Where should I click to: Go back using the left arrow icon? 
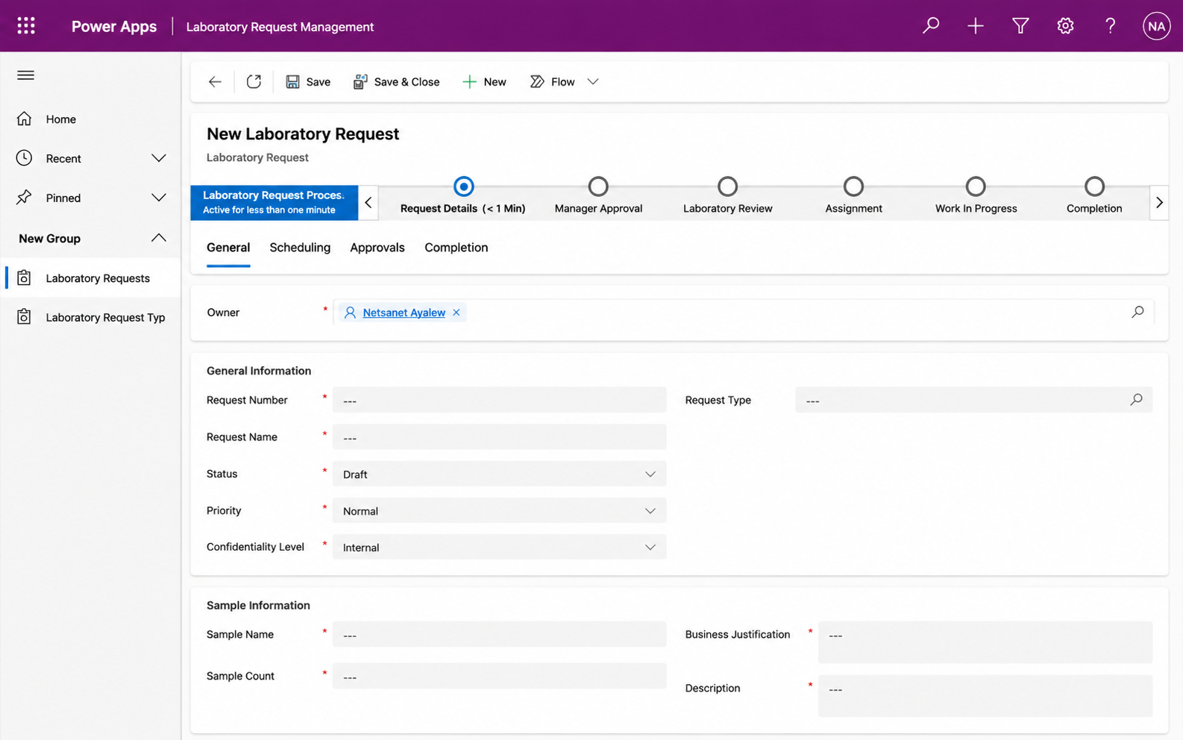(x=215, y=82)
